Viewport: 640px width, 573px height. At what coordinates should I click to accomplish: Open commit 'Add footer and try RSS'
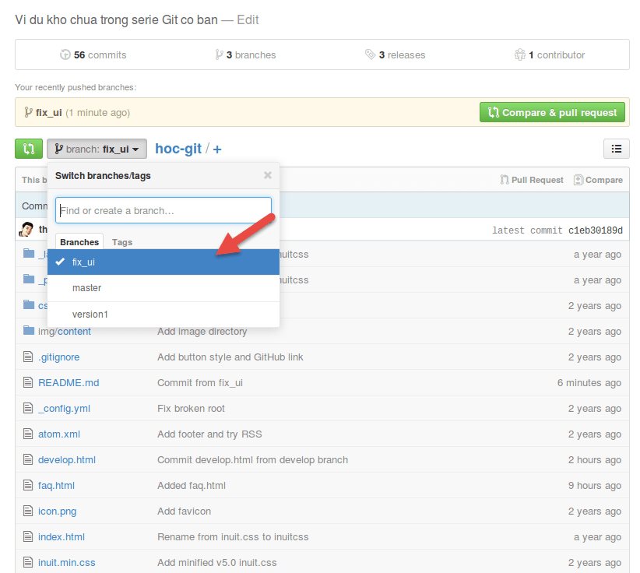[x=209, y=434]
